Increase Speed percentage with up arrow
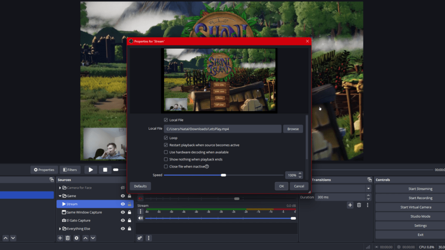445x250 pixels. click(x=300, y=174)
